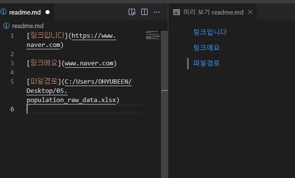
Task: Click the C:/Users/OHYUBEEN/ path segment
Action: click(x=98, y=82)
